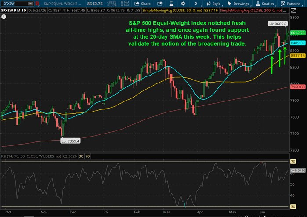Screen dimensions: 307x217
Task: Click the Dec label on time axis
Action: point(72,212)
